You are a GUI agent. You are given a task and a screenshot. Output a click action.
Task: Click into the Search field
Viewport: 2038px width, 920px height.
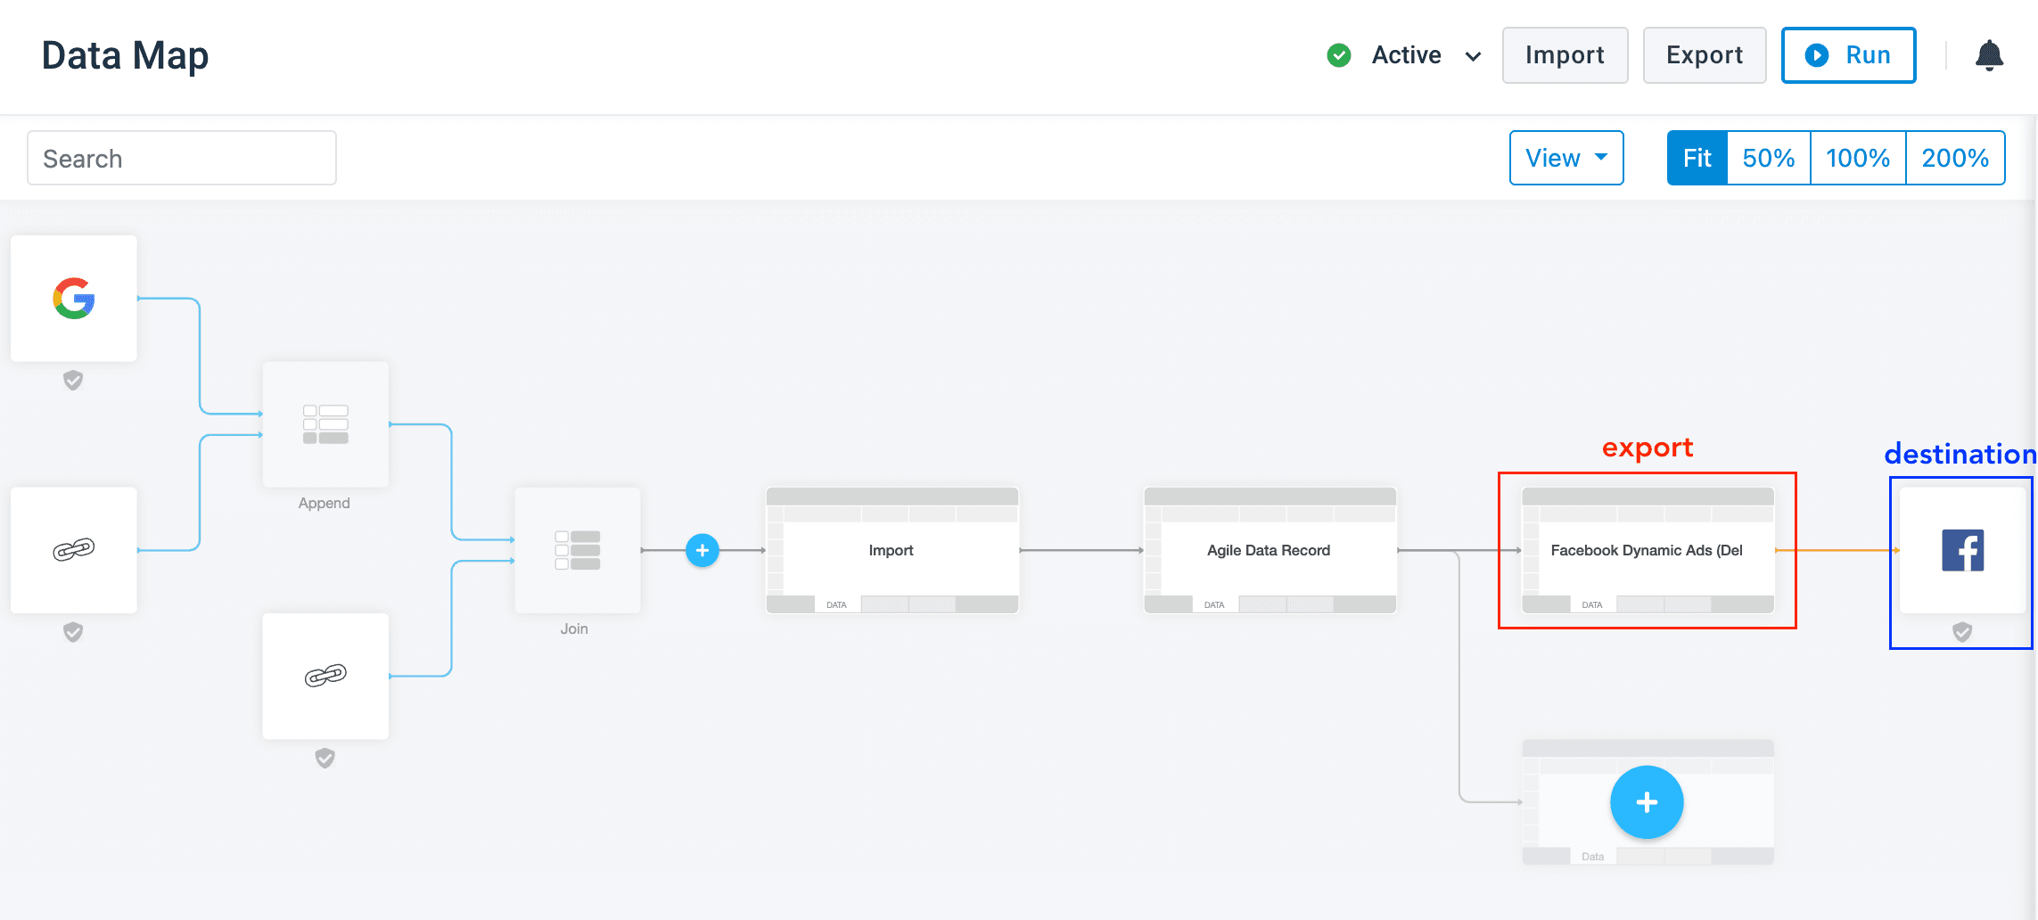pyautogui.click(x=182, y=158)
